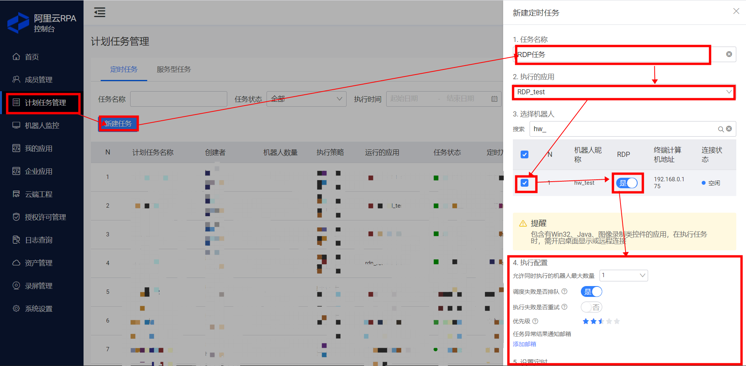Viewport: 746px width, 366px height.
Task: Click the 执行策略 column header
Action: coord(330,153)
